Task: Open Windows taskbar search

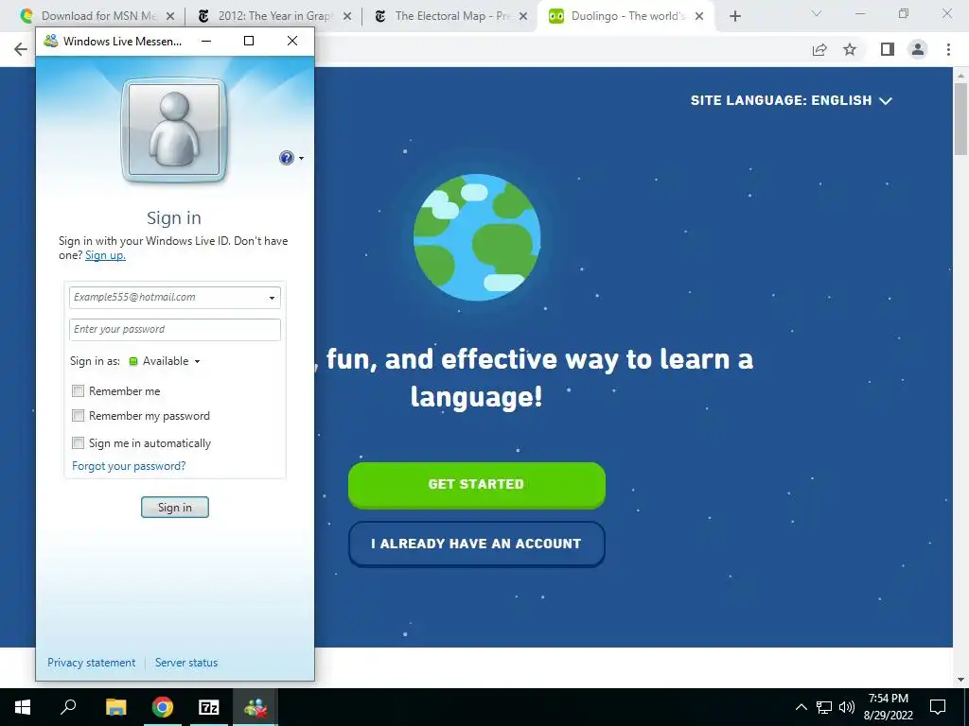Action: [x=68, y=707]
